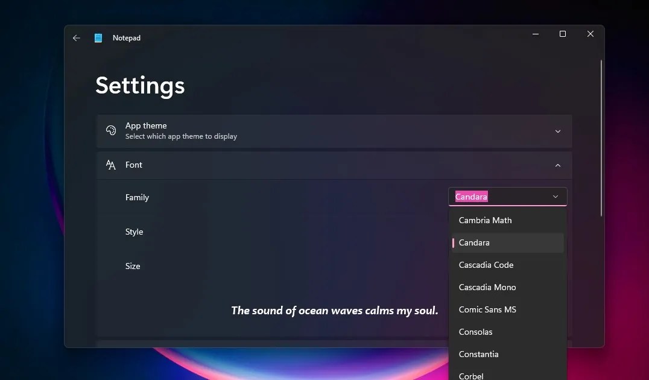Open the Family font dropdown
Viewport: 649px width, 380px height.
pos(554,196)
